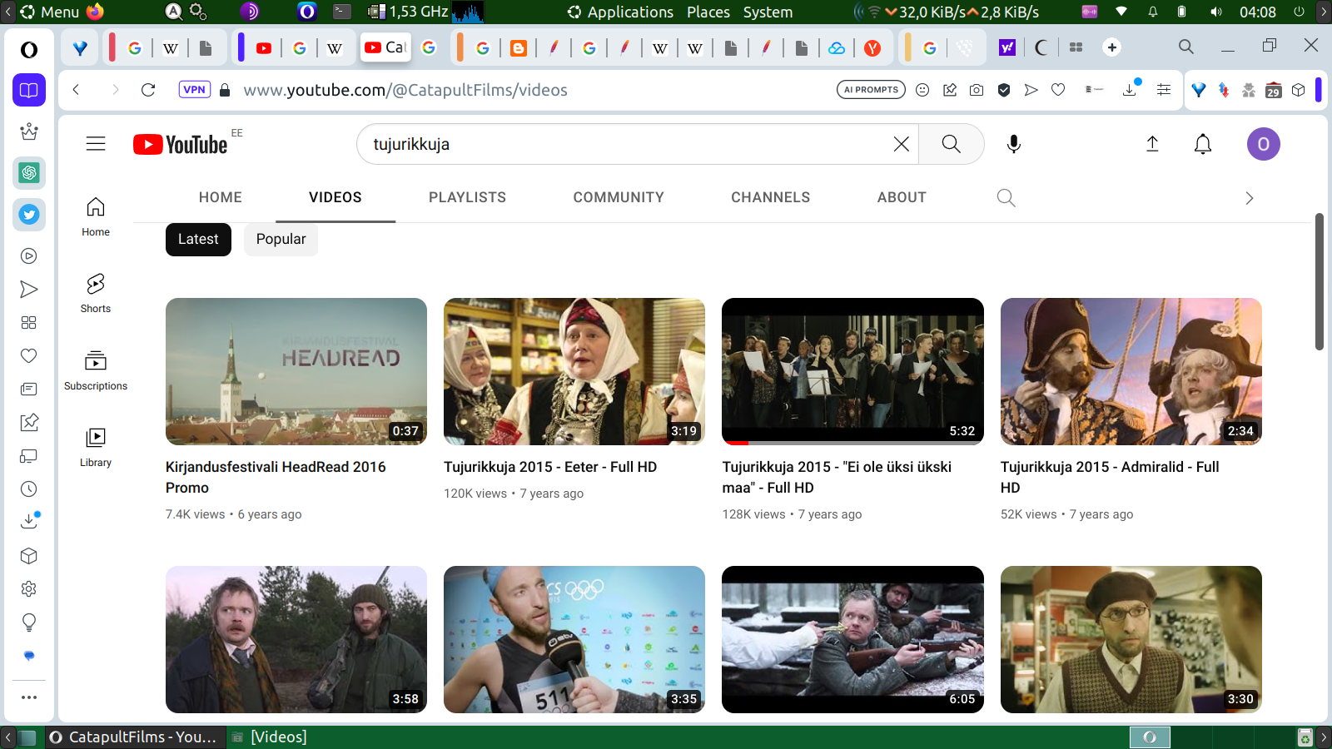
Task: Switch to the Playlists tab
Action: pyautogui.click(x=467, y=198)
